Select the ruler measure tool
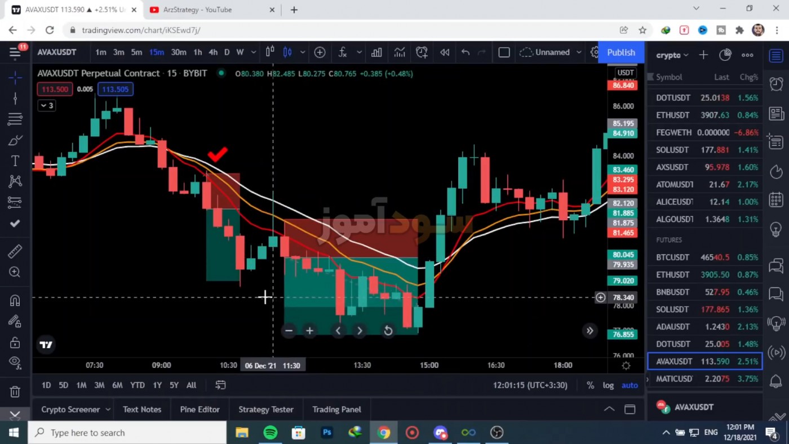This screenshot has height=444, width=789. (15, 251)
